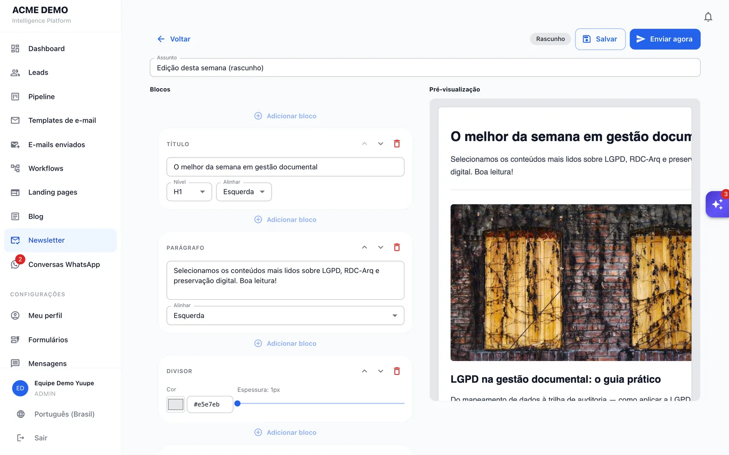This screenshot has height=455, width=729.
Task: Move the Título block down
Action: (x=380, y=144)
